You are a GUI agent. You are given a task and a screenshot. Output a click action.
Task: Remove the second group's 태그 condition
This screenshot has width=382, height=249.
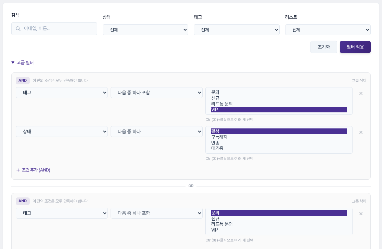361,213
